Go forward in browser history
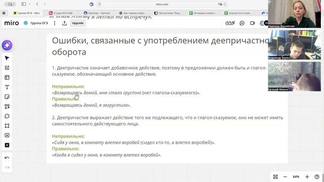This screenshot has height=182, width=324. [45, 4]
